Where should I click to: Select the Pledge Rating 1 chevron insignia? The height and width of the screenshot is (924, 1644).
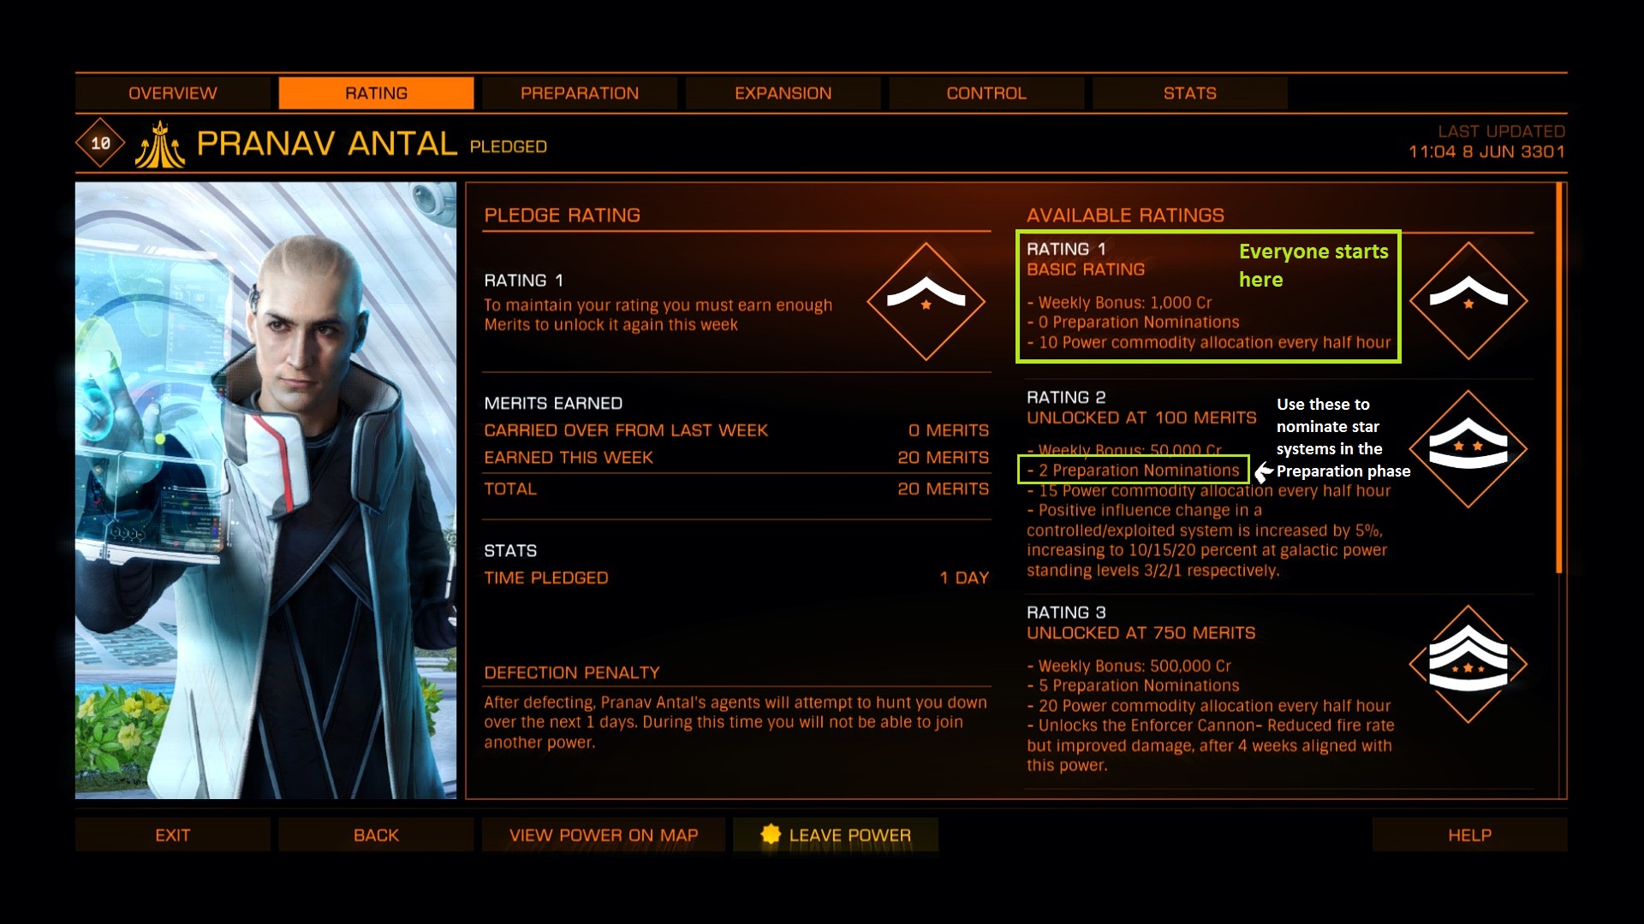pos(926,301)
